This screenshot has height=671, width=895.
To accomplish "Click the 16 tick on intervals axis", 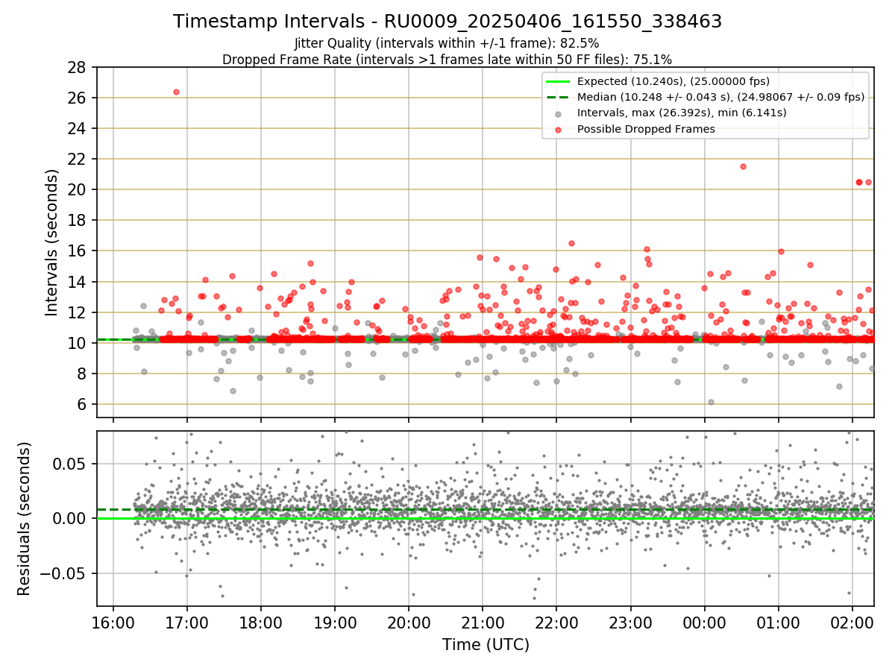I will pos(78,251).
